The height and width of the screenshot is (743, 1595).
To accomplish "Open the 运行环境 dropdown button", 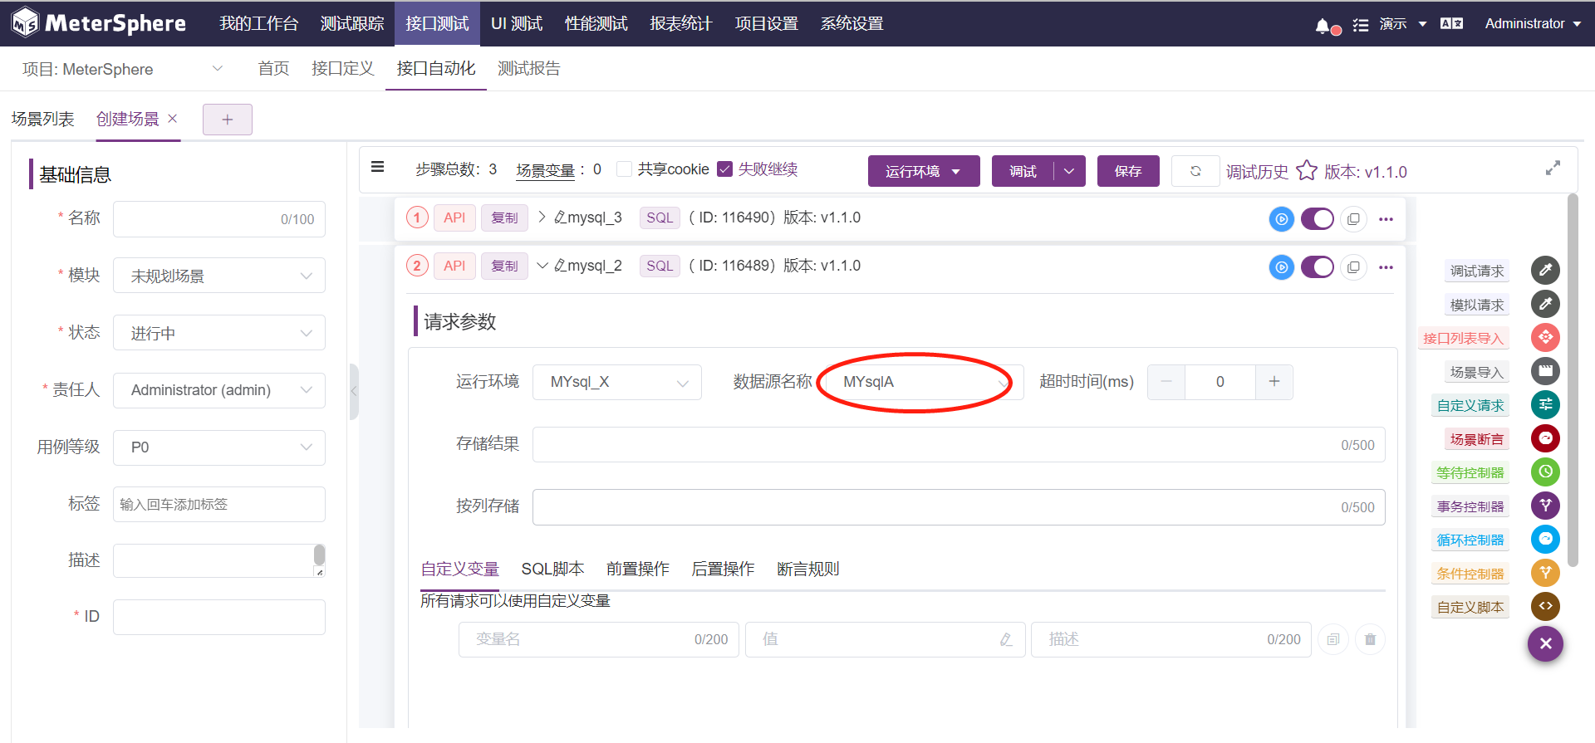I will pos(924,171).
